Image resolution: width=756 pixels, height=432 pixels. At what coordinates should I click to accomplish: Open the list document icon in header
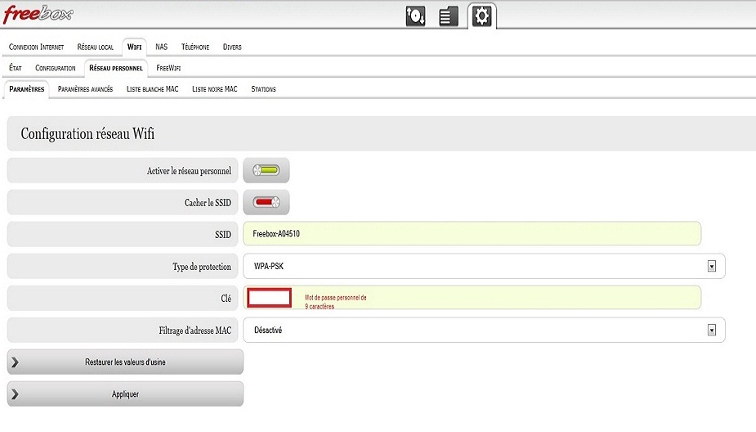[x=449, y=16]
